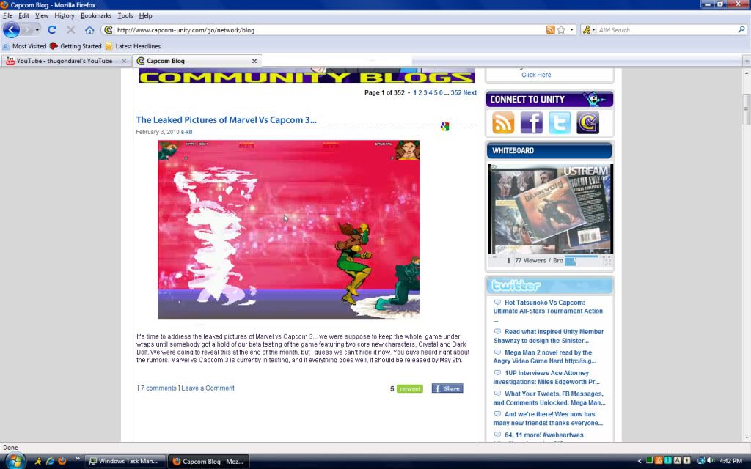The width and height of the screenshot is (751, 469).
Task: Click the network icon in system tray
Action: coord(701,461)
